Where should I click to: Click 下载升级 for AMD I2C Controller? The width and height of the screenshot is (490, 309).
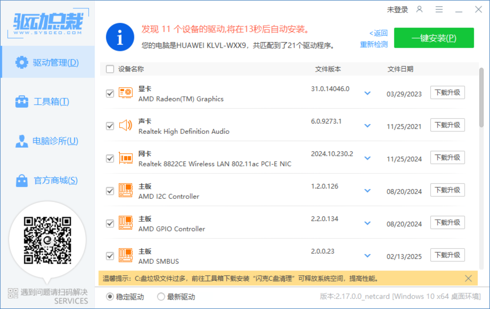(x=447, y=190)
